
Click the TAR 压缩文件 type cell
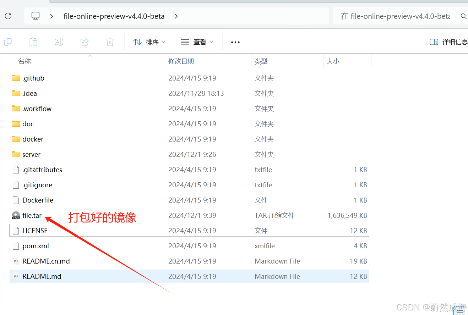274,215
